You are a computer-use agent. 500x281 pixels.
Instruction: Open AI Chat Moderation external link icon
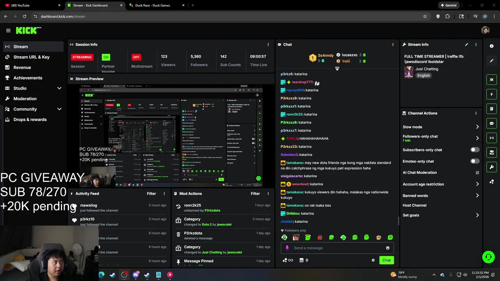477,173
